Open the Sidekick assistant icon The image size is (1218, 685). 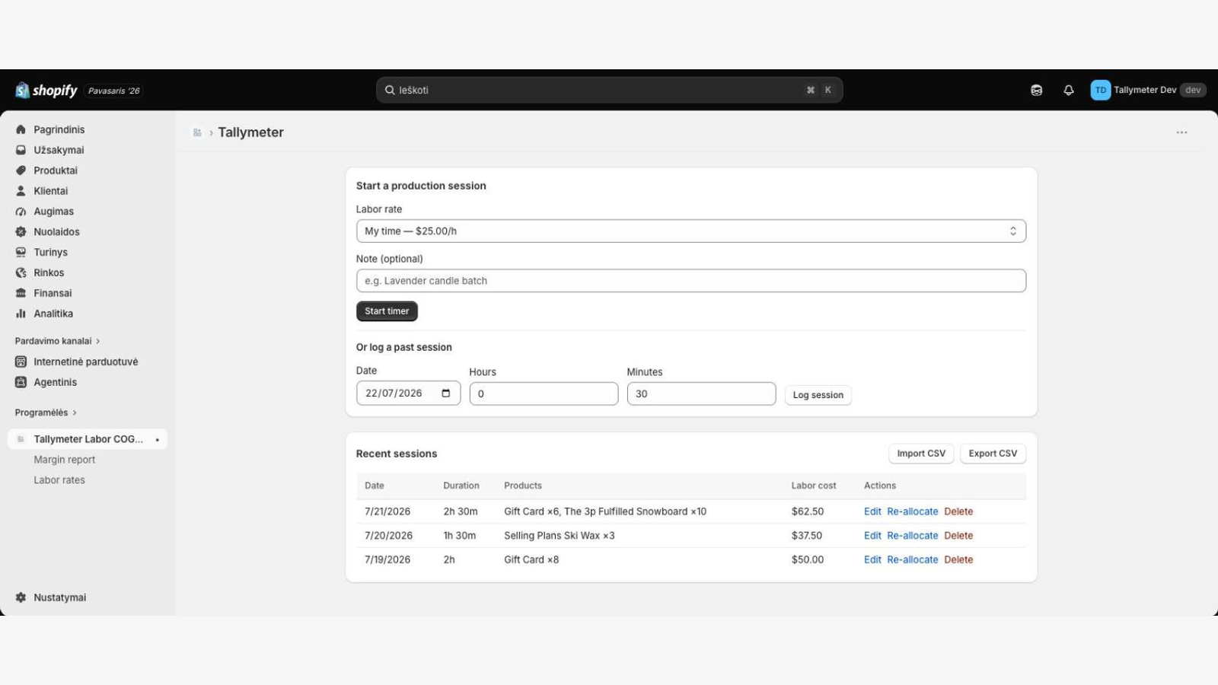1036,90
